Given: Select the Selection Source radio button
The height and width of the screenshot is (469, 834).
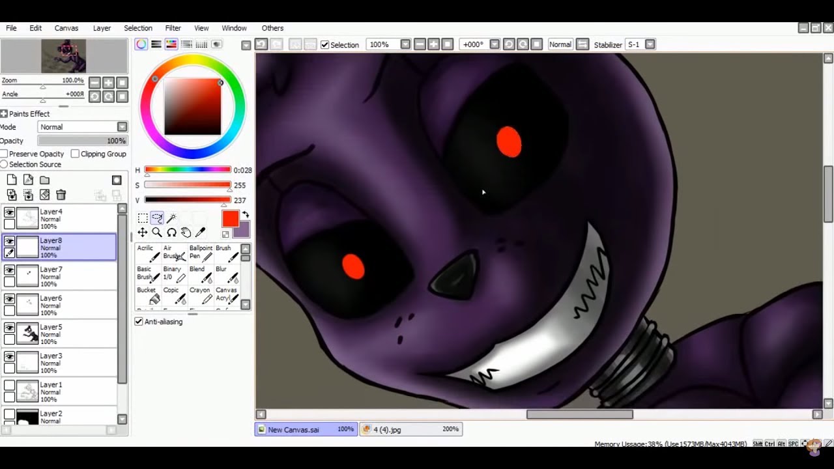Looking at the screenshot, I should point(4,164).
